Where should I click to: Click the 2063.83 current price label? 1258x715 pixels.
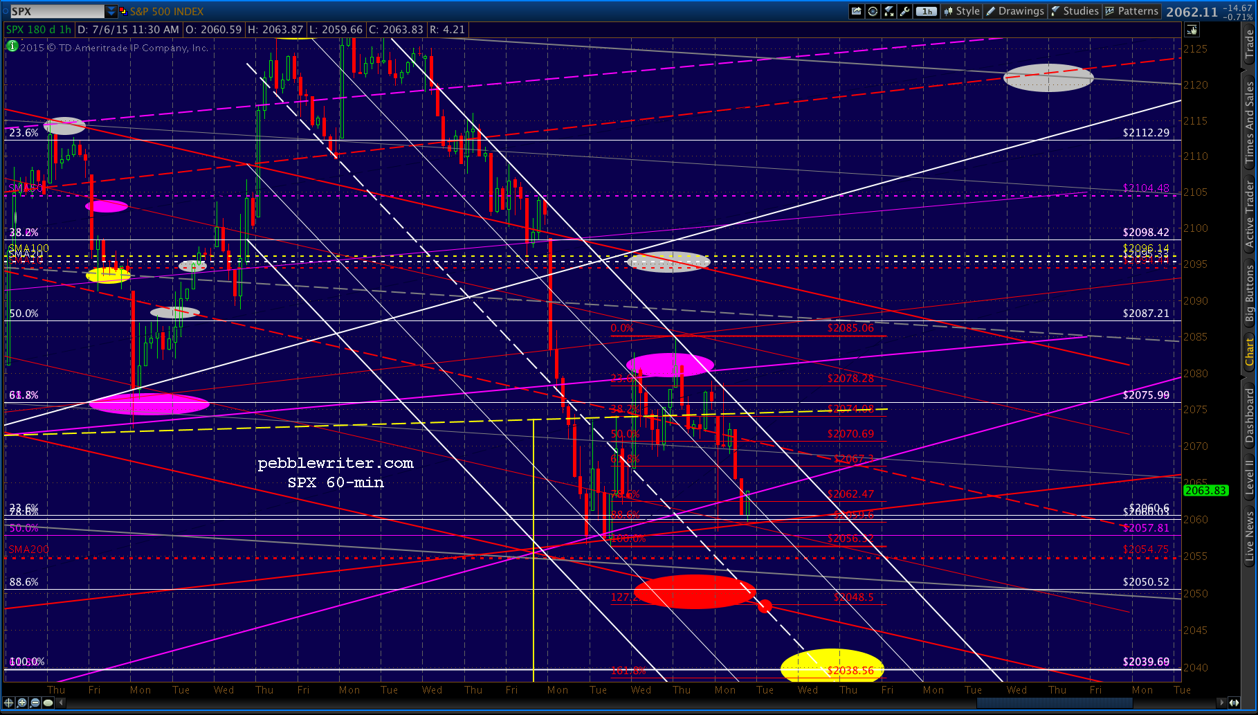click(1205, 491)
